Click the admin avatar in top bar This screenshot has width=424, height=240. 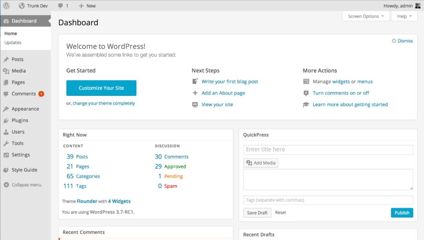coord(418,5)
